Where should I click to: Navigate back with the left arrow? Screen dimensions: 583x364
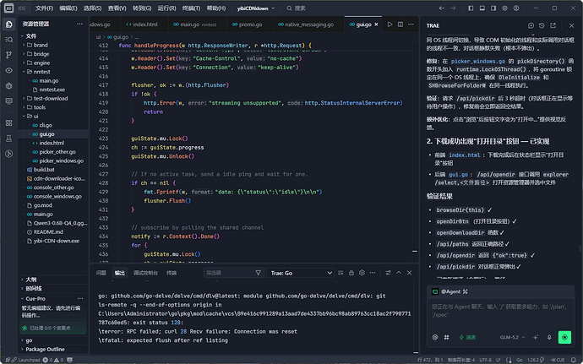442,8
